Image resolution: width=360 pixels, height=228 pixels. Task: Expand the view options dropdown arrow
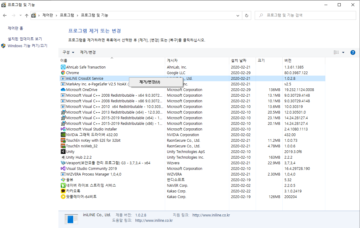point(343,52)
